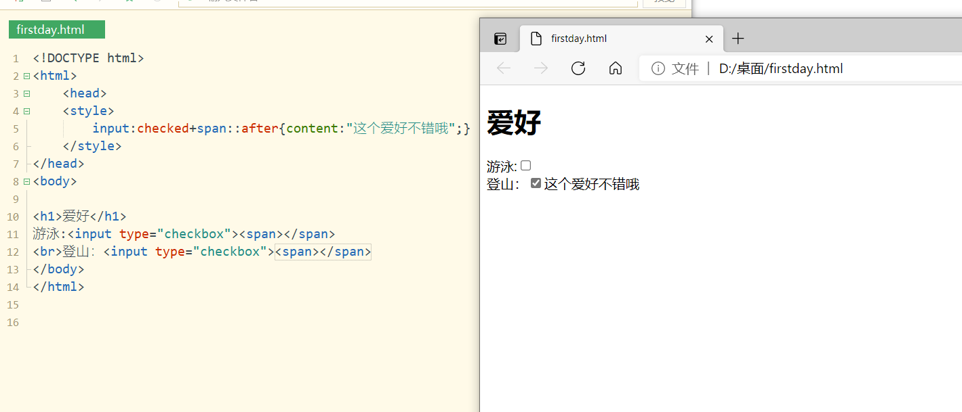Go forward in the browser
Screen dimensions: 962x412
pyautogui.click(x=540, y=68)
